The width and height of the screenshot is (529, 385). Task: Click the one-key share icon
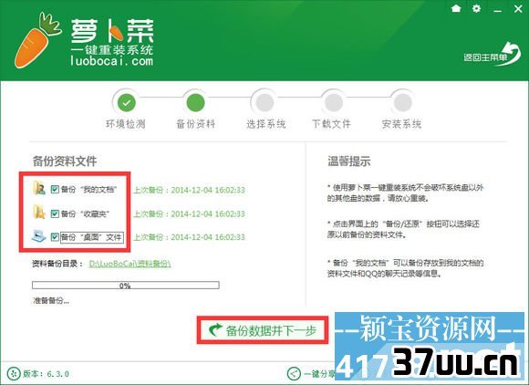(x=294, y=373)
